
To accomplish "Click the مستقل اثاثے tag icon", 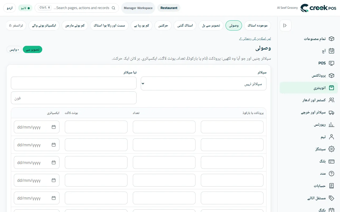I will coord(331,198).
